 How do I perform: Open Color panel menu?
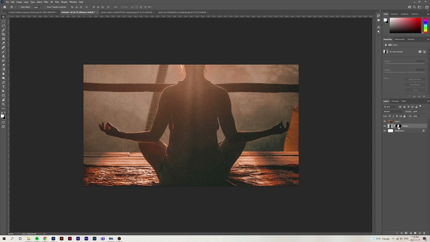click(x=428, y=14)
